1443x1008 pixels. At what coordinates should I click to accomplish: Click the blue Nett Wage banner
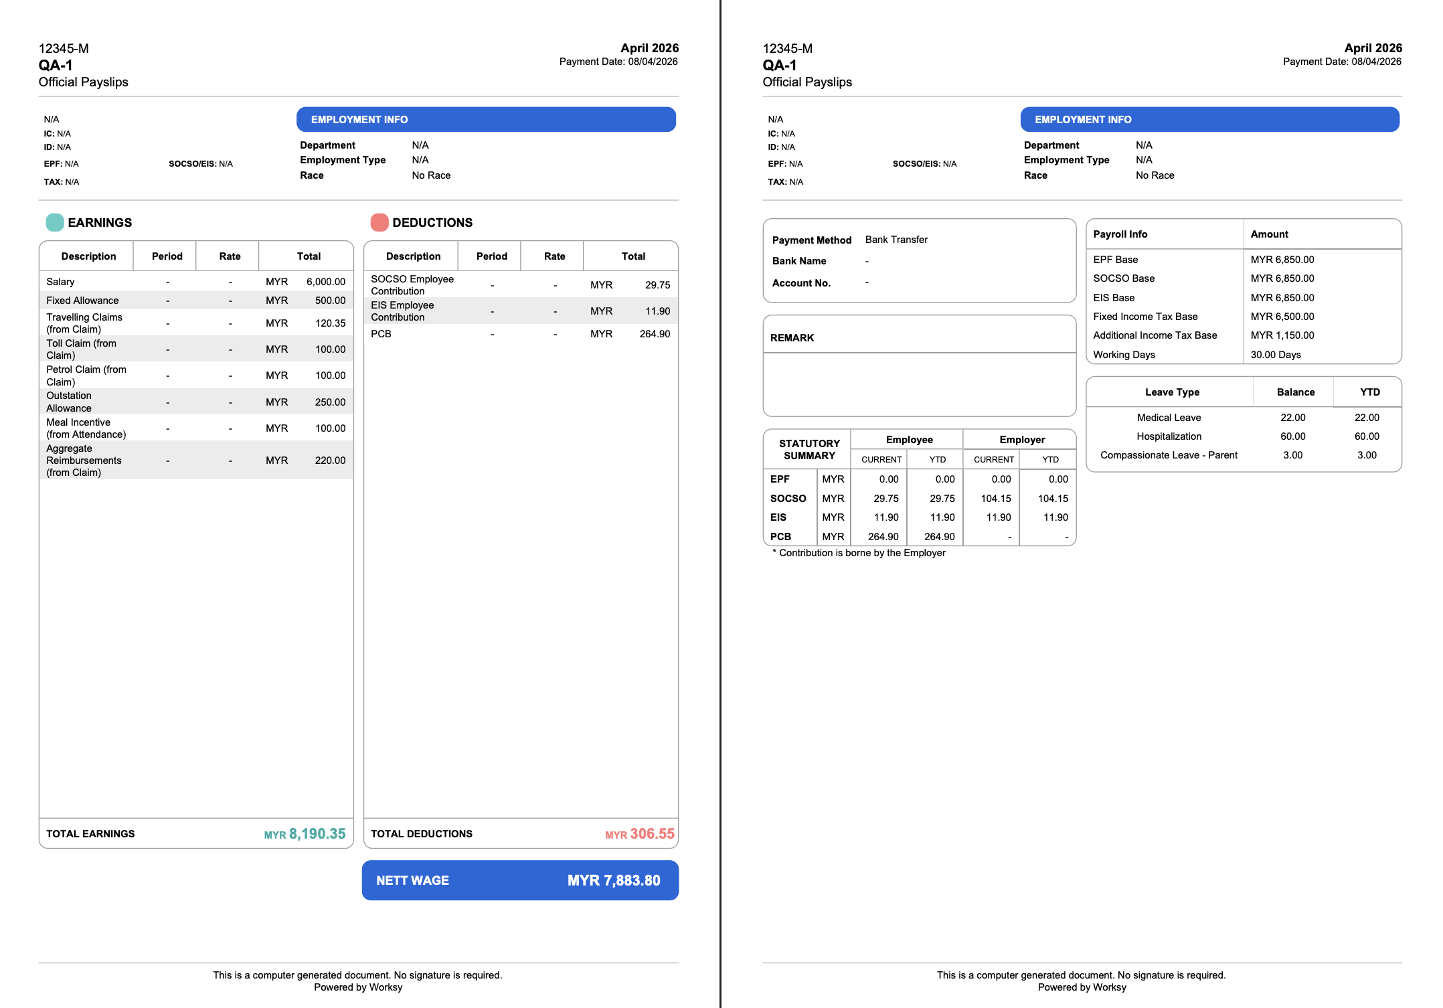click(520, 880)
